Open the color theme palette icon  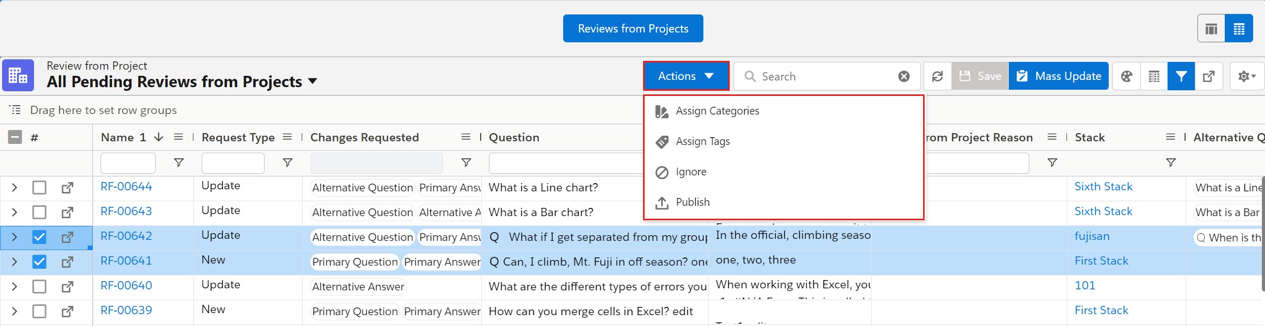coord(1127,76)
